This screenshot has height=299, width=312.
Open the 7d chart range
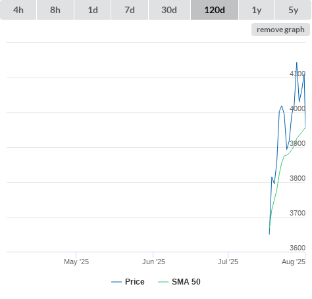(x=130, y=10)
